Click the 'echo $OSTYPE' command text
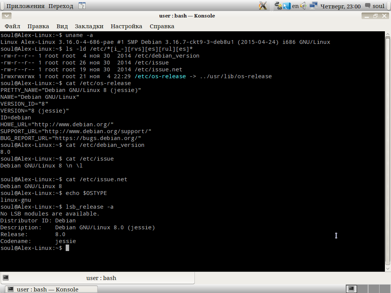 pos(86,193)
